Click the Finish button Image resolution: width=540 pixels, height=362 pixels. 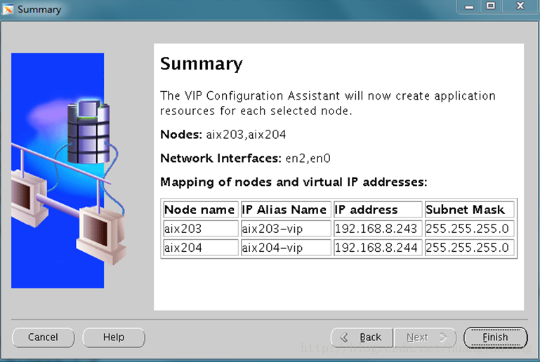click(x=495, y=337)
